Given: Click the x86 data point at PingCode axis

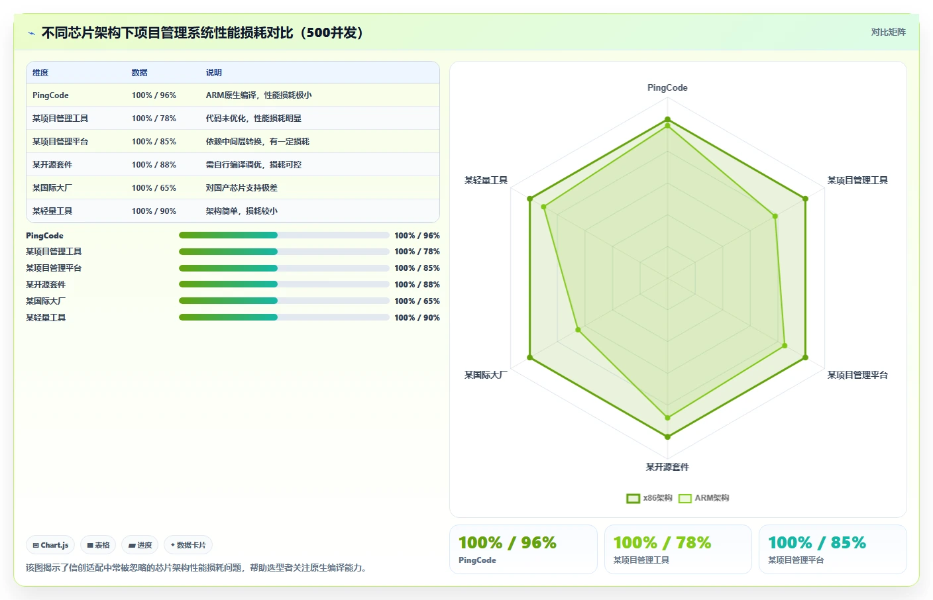Looking at the screenshot, I should [667, 119].
